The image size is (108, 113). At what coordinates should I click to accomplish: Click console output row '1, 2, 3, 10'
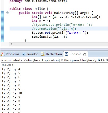coord(12,93)
